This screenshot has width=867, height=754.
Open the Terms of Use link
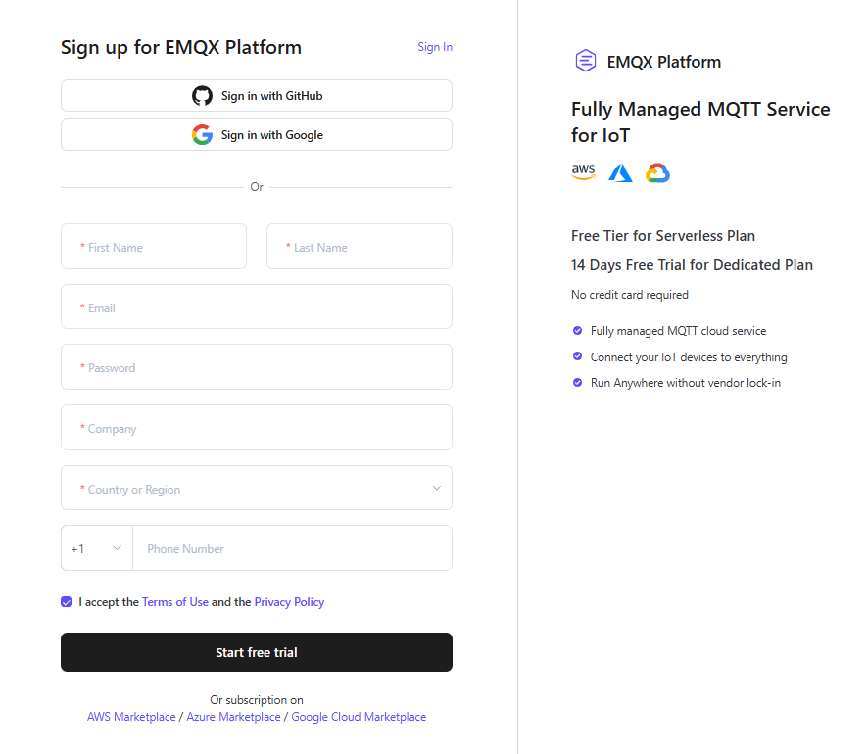[x=175, y=602]
